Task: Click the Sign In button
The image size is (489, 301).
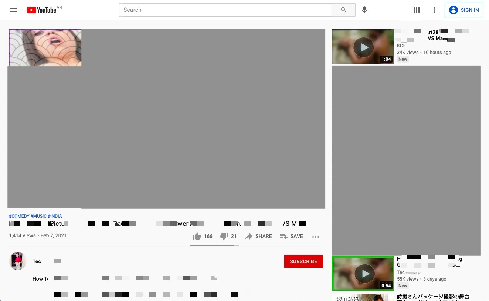Action: [464, 10]
